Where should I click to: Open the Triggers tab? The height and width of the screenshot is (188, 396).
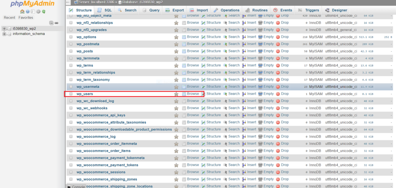pos(309,10)
